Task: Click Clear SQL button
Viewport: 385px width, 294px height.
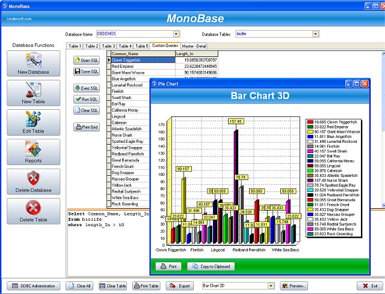Action: 87,110
